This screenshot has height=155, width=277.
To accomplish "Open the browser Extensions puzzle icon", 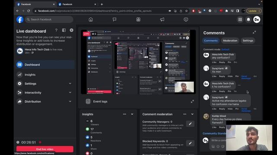I will click(x=226, y=11).
